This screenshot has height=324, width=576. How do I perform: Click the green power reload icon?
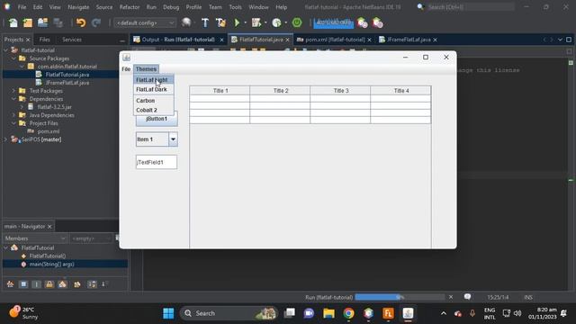(297, 23)
